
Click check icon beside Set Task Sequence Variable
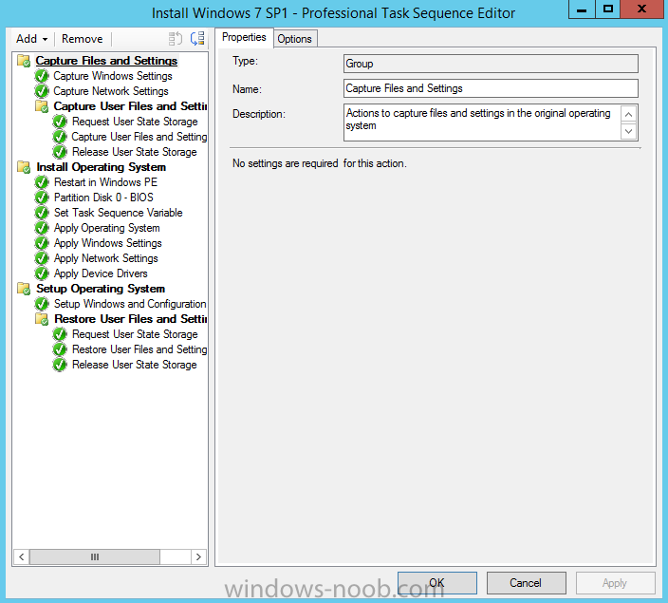coord(42,213)
